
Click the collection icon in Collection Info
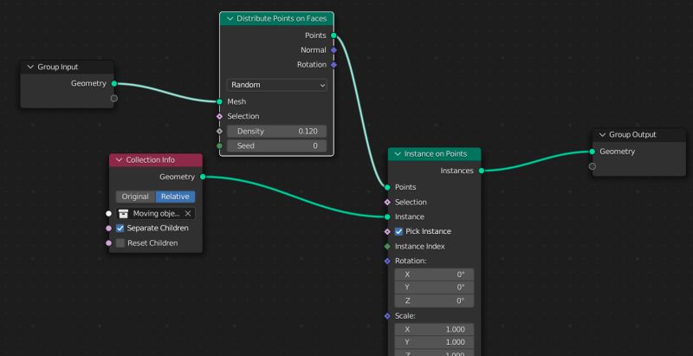coord(124,213)
